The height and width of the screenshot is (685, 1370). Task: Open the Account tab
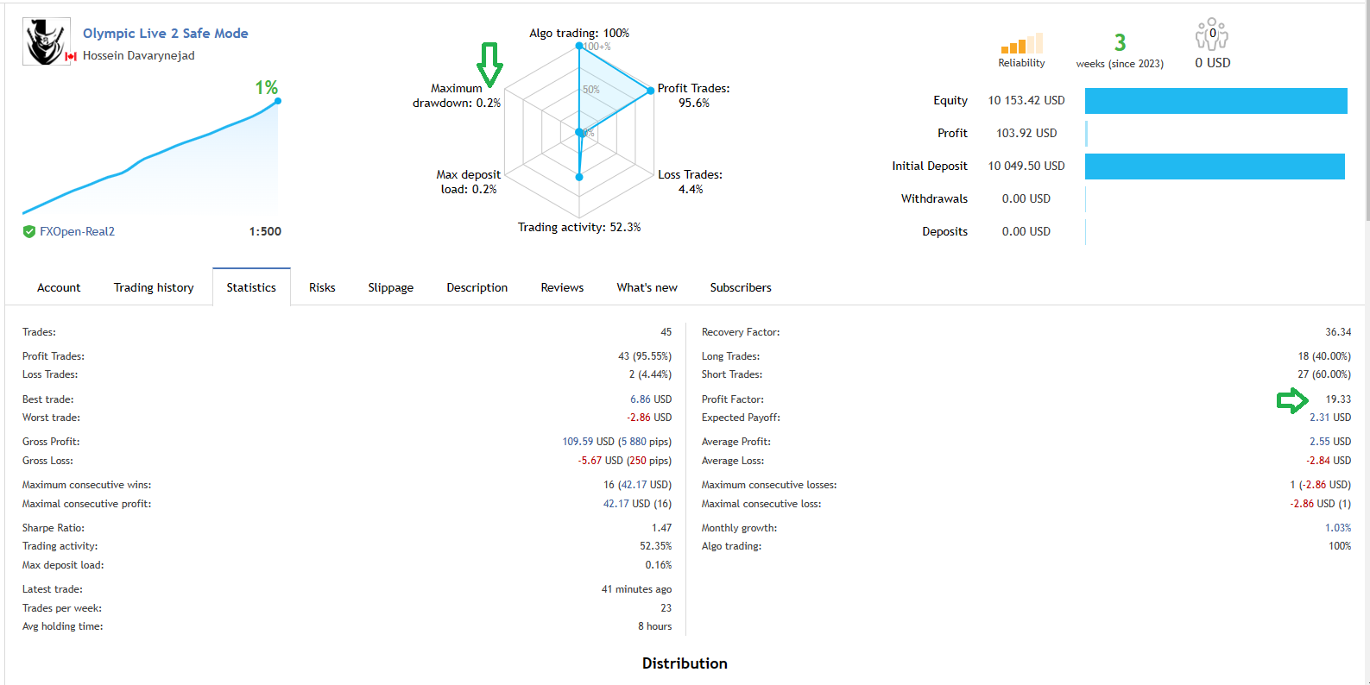pyautogui.click(x=59, y=287)
